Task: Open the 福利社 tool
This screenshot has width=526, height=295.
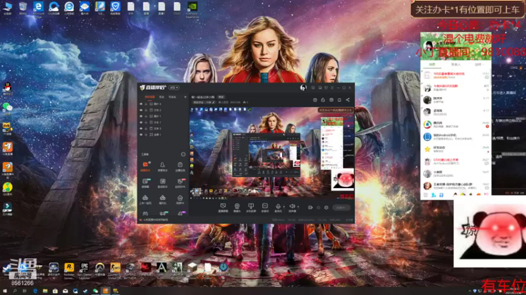Action: [162, 199]
